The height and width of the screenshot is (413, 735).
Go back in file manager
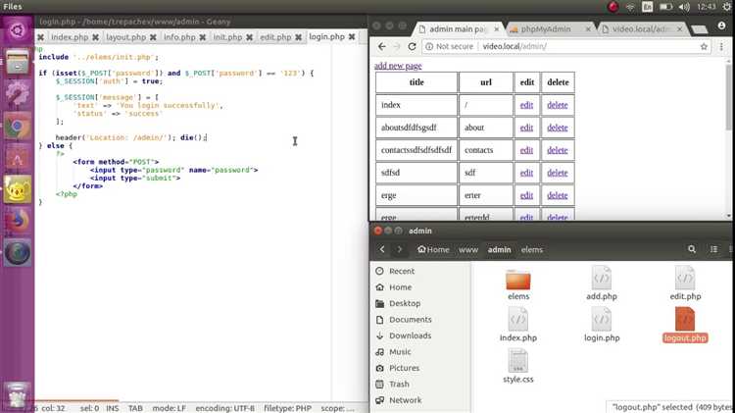pos(382,249)
